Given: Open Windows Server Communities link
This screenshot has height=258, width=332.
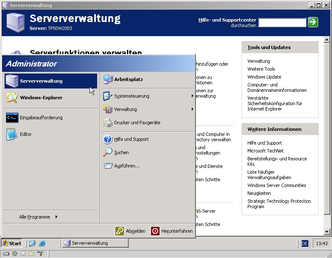Looking at the screenshot, I should tap(276, 185).
